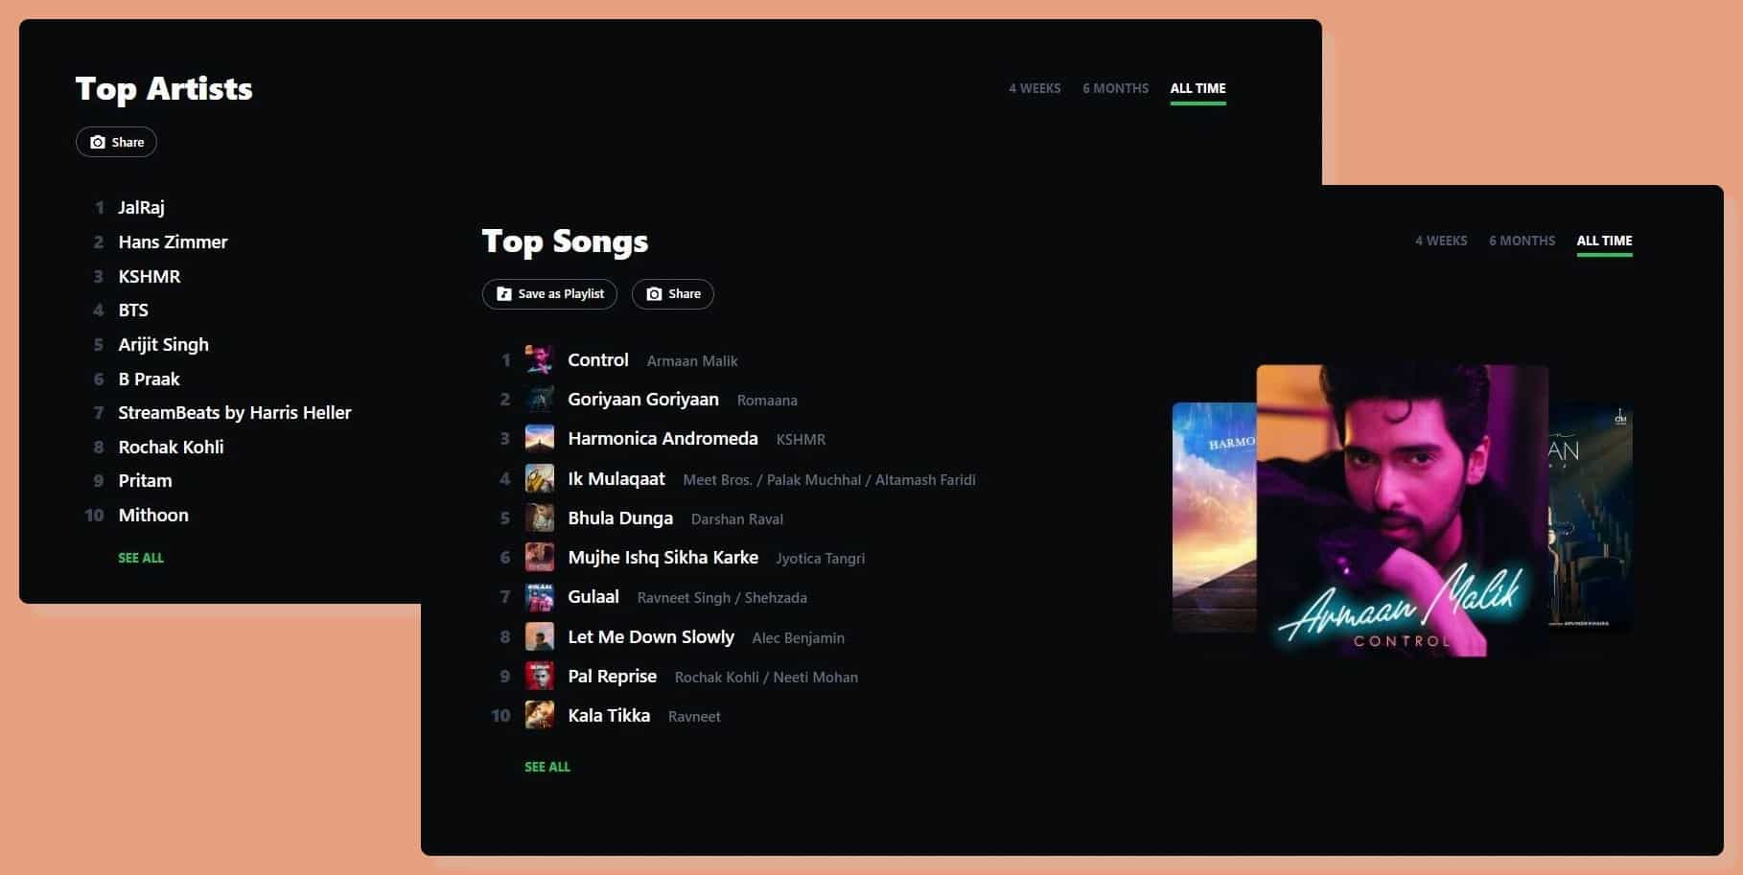Click the Ik Mulaqaat album art icon

click(540, 478)
